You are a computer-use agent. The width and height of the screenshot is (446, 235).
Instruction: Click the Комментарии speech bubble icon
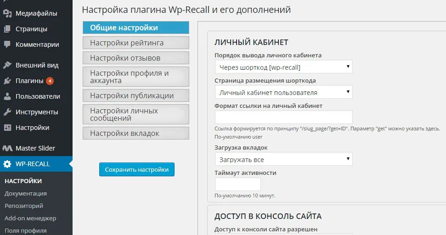pos(7,45)
